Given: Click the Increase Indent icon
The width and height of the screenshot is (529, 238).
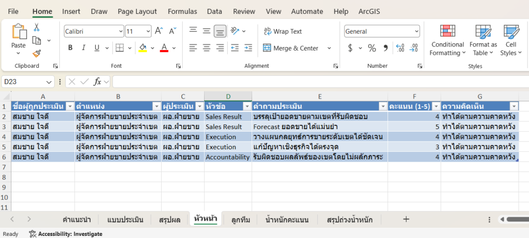Looking at the screenshot, I should [x=248, y=48].
